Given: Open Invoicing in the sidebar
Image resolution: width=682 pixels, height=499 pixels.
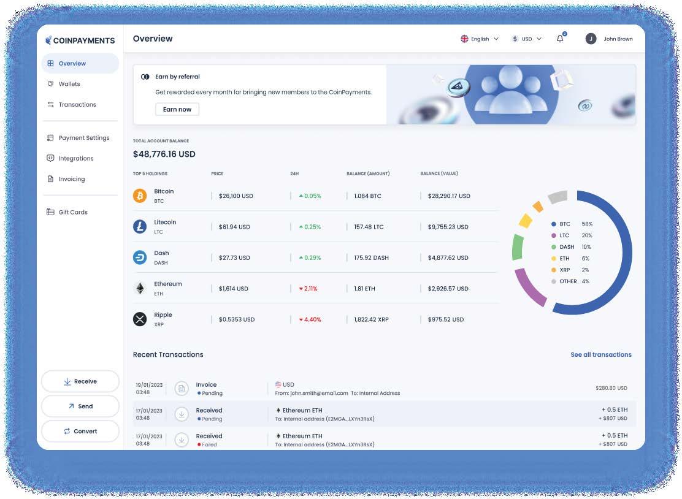Looking at the screenshot, I should pos(80,178).
